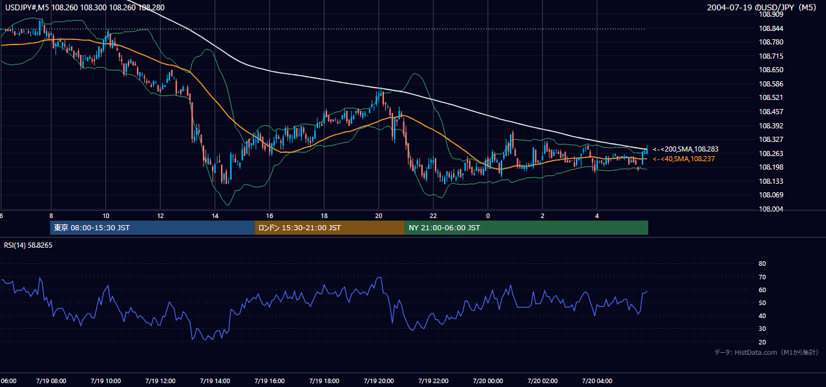Image resolution: width=826 pixels, height=387 pixels.
Task: Click price axis value 108.844
Action: (x=770, y=28)
